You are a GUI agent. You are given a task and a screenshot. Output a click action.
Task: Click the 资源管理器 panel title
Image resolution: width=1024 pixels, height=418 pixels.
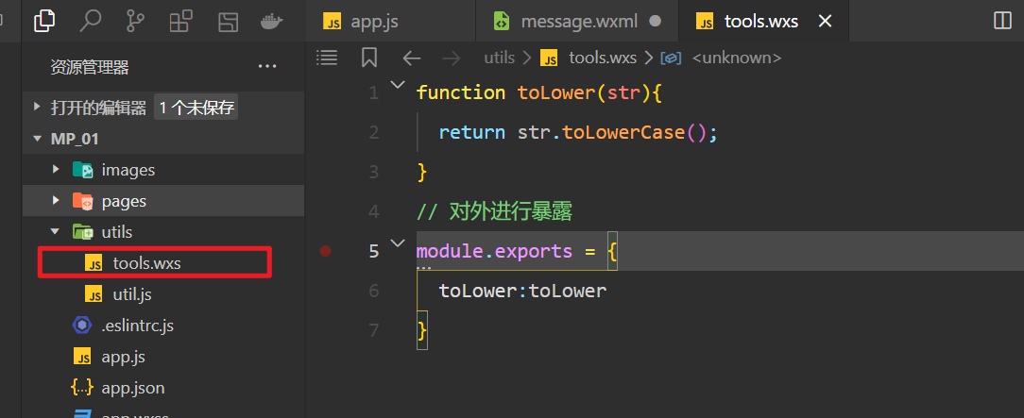tap(90, 67)
